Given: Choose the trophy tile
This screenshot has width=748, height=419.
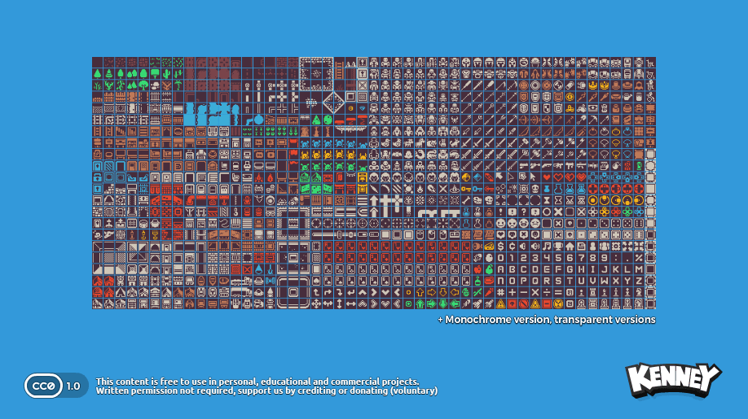Looking at the screenshot, I should (558, 247).
